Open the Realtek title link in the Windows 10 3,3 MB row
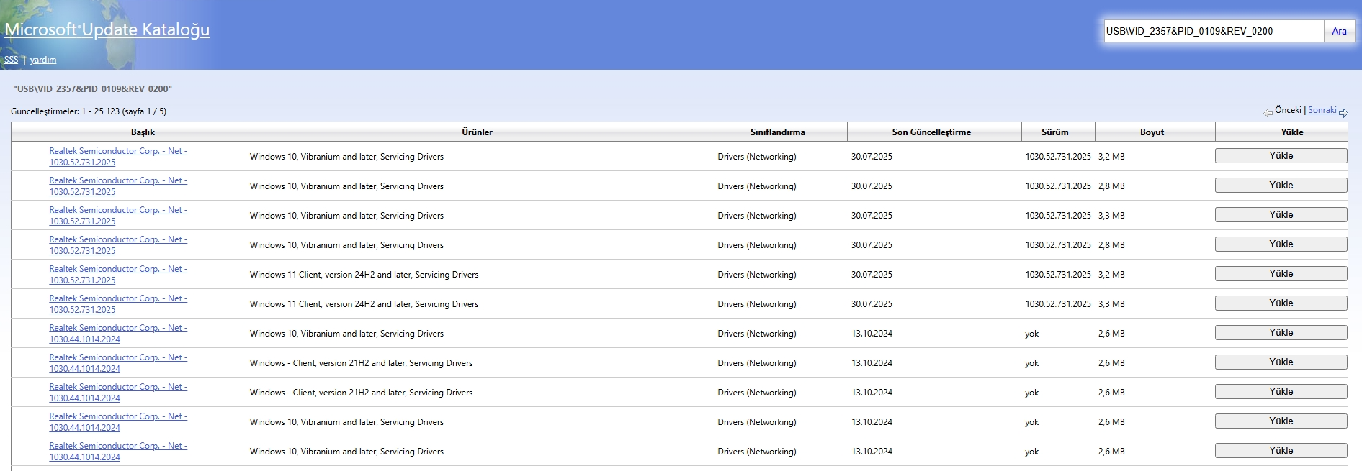 118,216
